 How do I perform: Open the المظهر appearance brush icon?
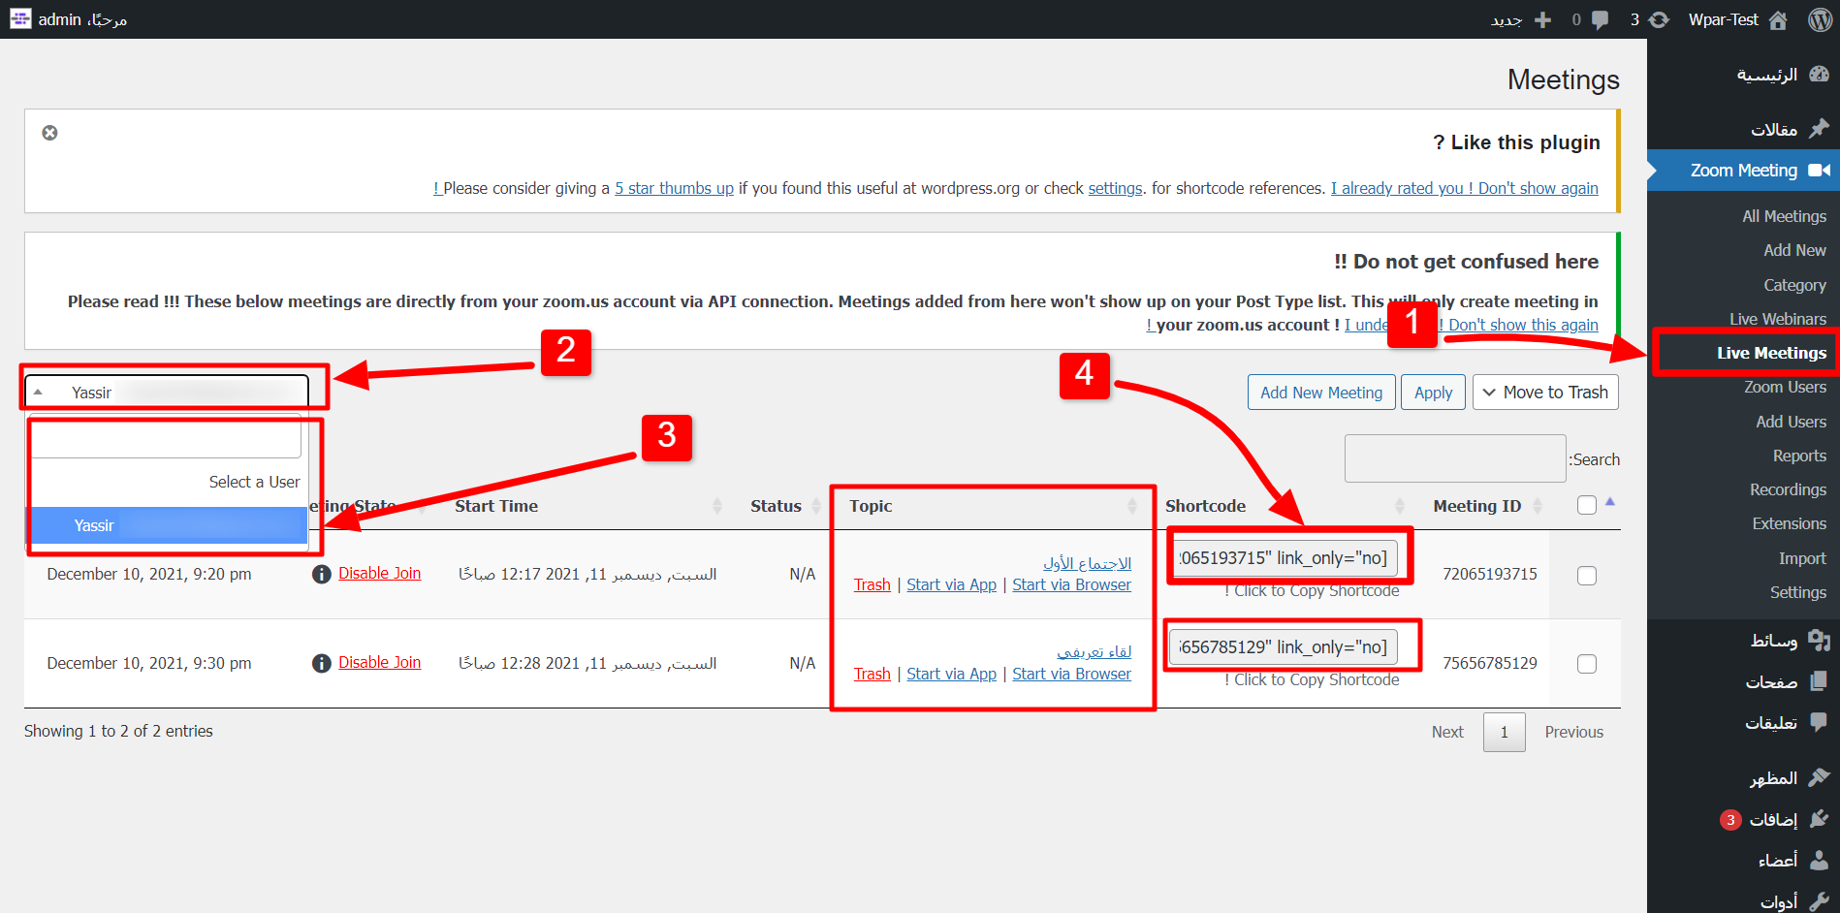[x=1819, y=777]
